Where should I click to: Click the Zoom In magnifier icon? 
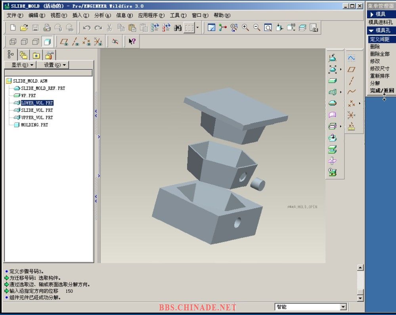(x=245, y=28)
